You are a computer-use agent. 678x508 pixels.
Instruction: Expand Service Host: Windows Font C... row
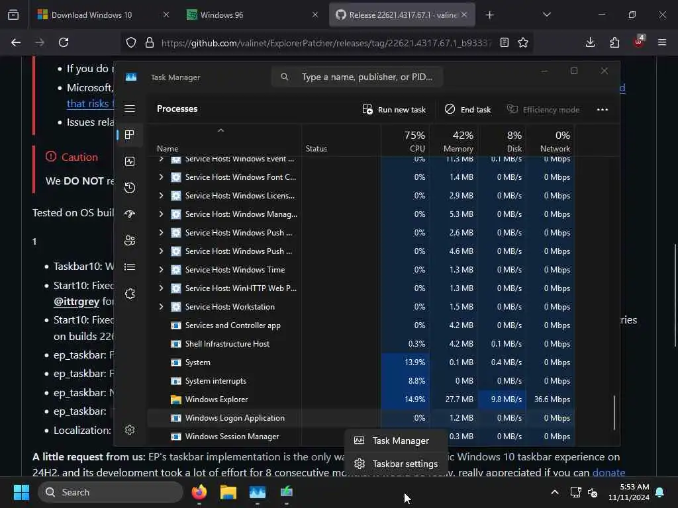(x=162, y=177)
